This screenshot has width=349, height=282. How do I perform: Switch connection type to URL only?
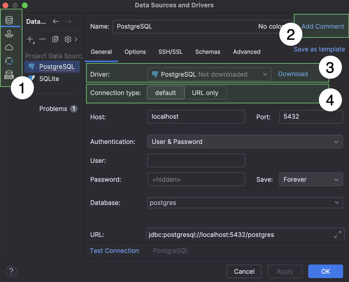[x=205, y=93]
